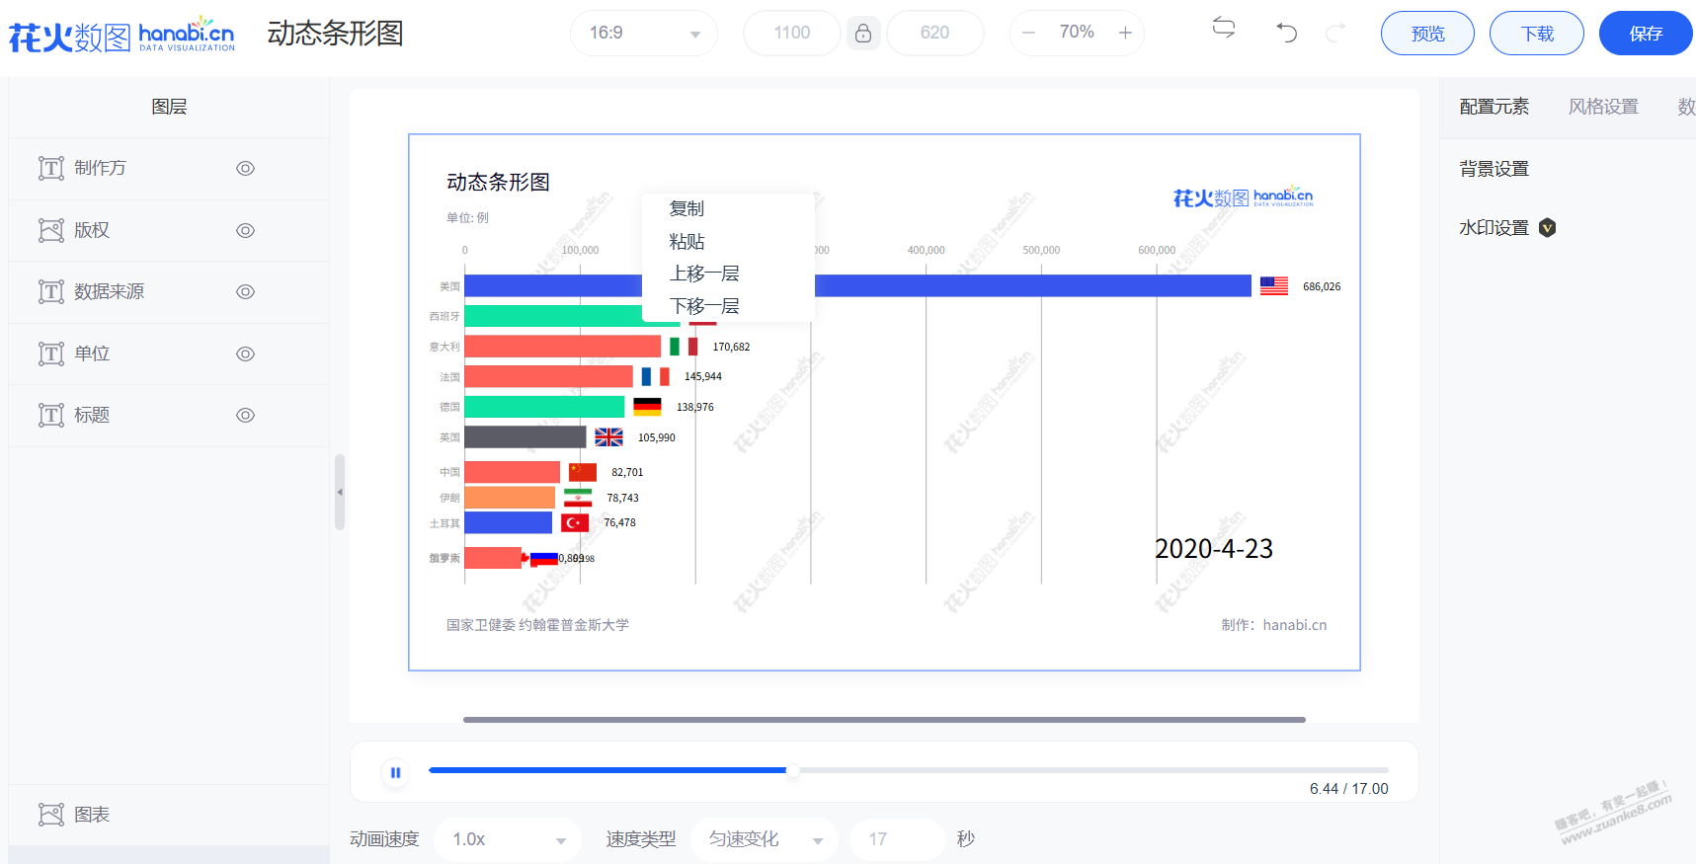Click the blue USA bar in chart
Viewport: 1696px width, 864px height.
(x=857, y=286)
